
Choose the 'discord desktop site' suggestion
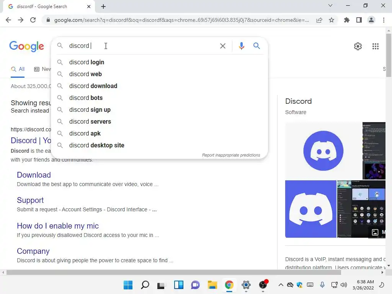coord(159,145)
